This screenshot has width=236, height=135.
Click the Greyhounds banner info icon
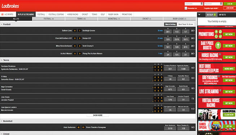click(219, 76)
